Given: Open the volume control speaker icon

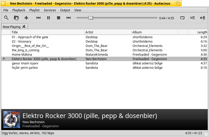Looking at the screenshot, I should click(203, 18).
